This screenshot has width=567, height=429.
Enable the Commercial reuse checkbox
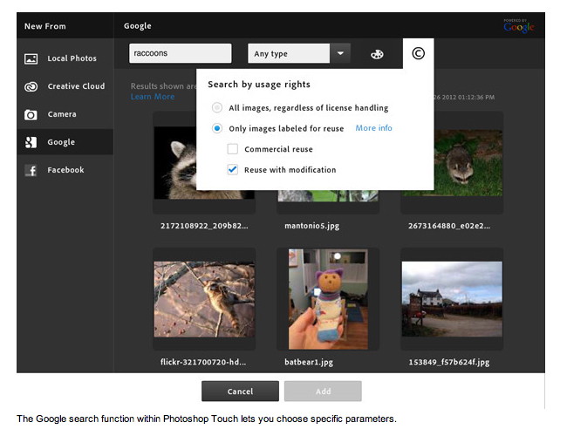(x=233, y=149)
